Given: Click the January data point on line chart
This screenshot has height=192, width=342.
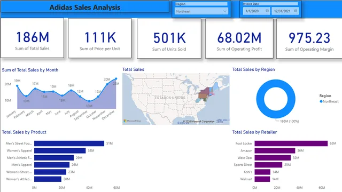Looking at the screenshot, I should click(17, 86).
